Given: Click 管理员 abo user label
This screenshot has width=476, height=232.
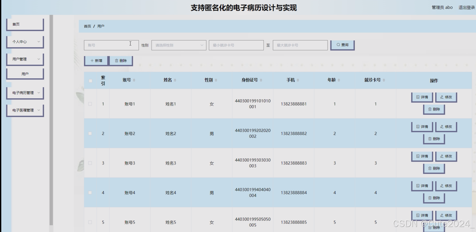Looking at the screenshot, I should pos(442,8).
